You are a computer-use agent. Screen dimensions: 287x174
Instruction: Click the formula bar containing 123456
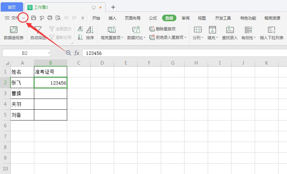pos(185,53)
